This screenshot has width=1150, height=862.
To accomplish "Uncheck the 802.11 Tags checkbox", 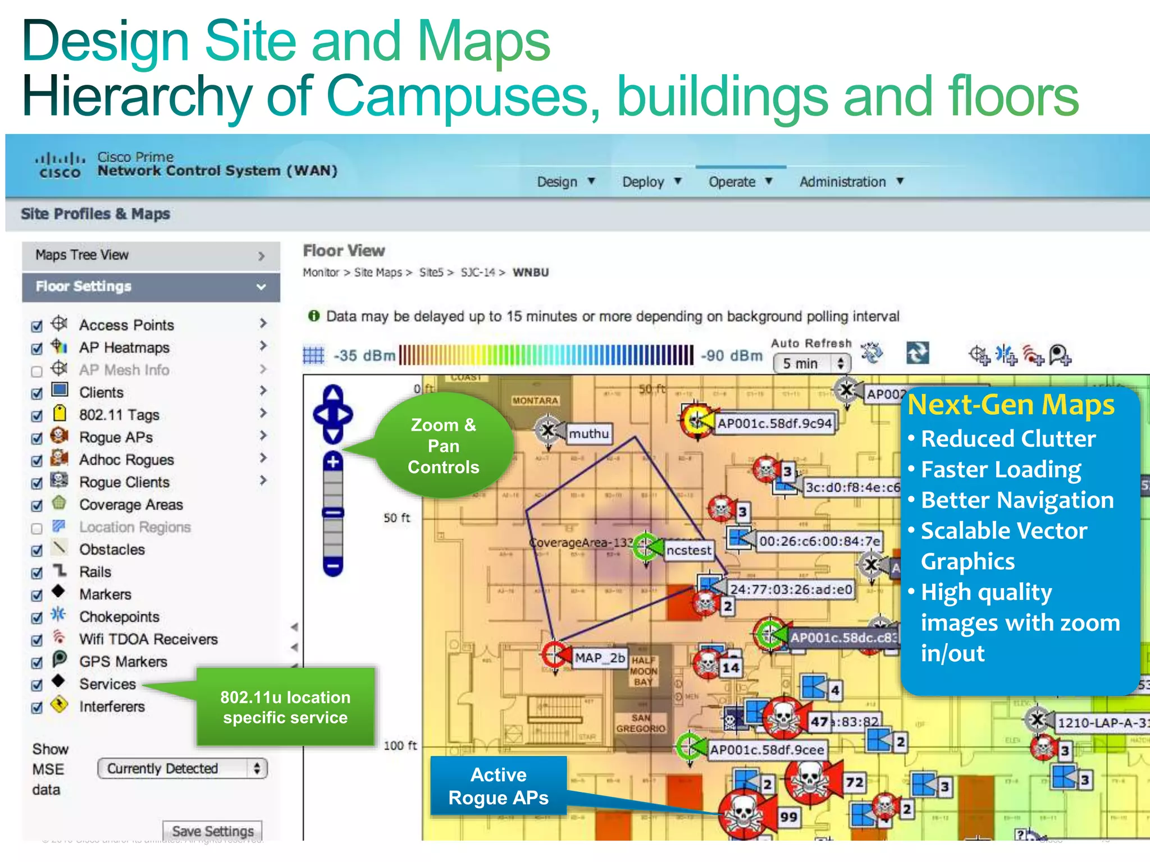I will [37, 416].
